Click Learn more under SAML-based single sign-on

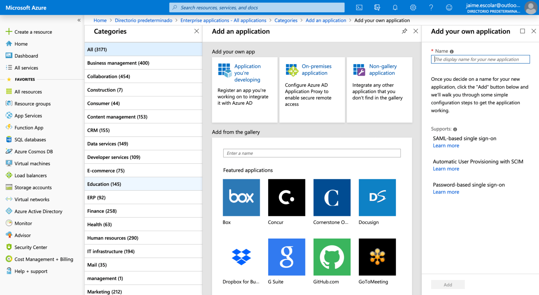(x=446, y=145)
